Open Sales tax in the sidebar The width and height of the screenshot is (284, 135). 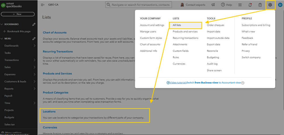tap(10, 125)
